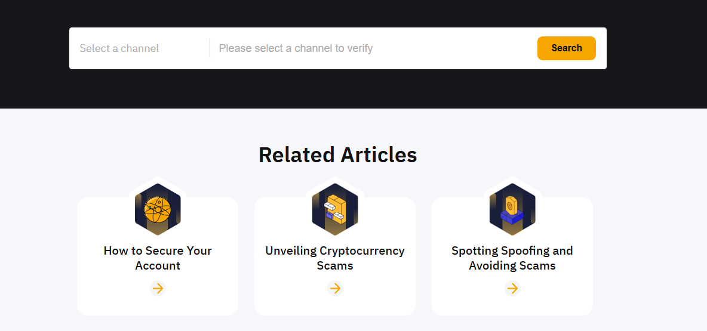Click the atom hexagon icon for account security

coord(158,209)
